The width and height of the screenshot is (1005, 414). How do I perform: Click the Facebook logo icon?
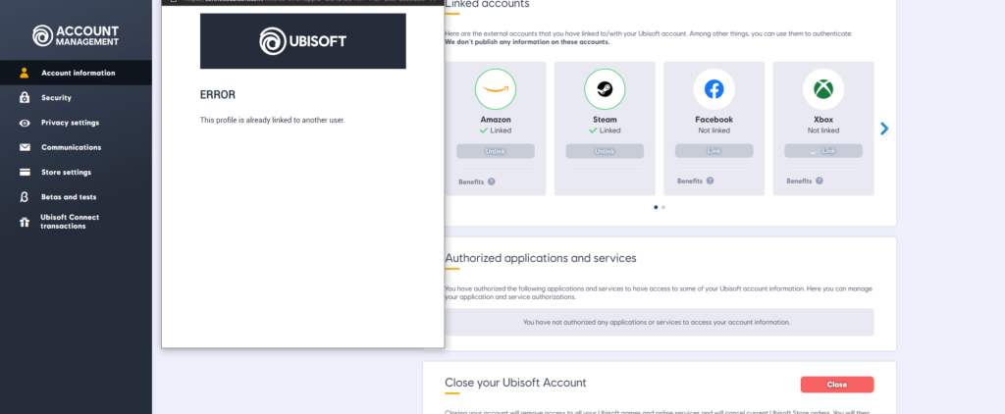point(714,89)
